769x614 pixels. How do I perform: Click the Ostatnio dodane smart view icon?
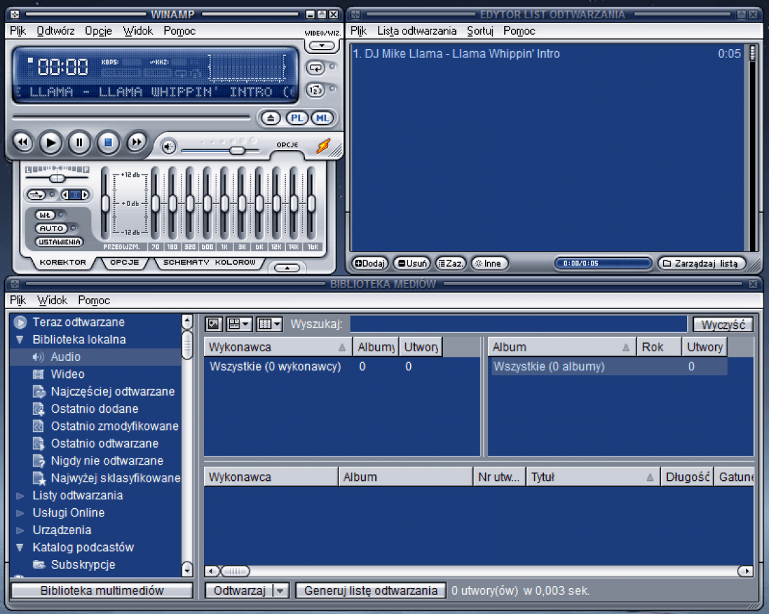tap(38, 409)
